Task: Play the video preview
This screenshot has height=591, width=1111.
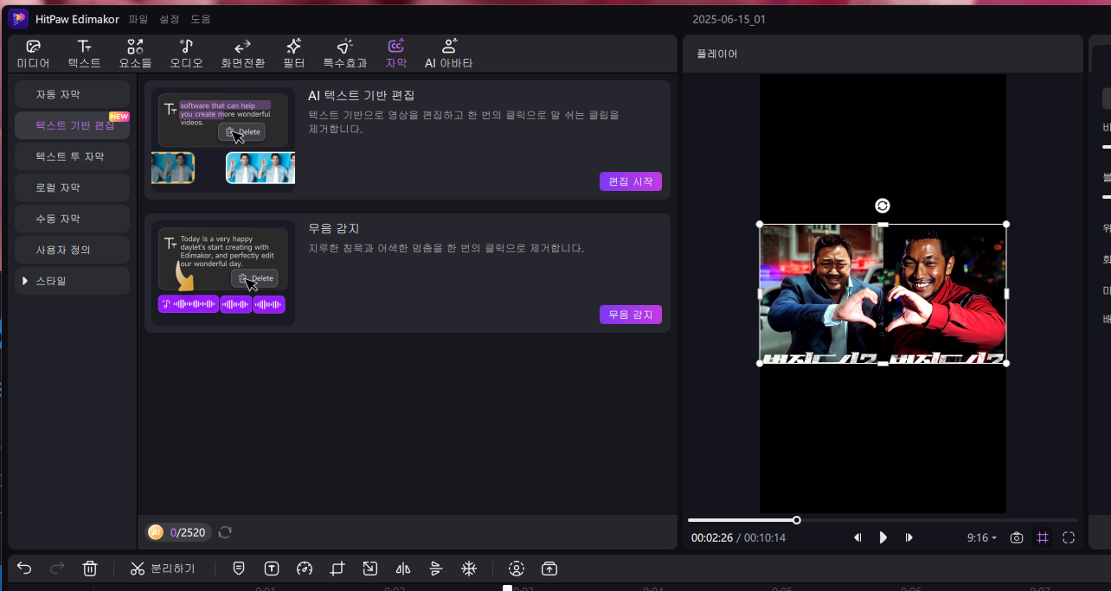Action: click(x=883, y=537)
